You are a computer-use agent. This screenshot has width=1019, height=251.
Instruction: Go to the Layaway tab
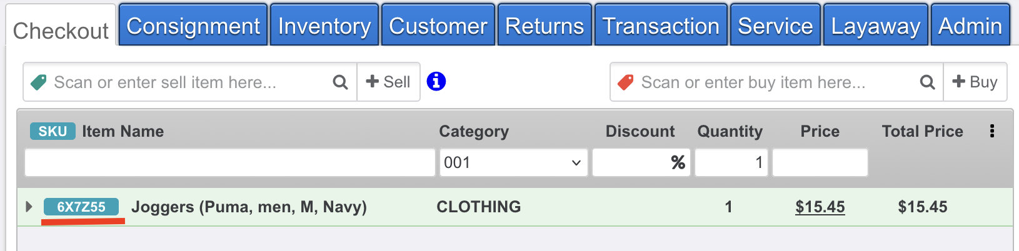coord(875,26)
